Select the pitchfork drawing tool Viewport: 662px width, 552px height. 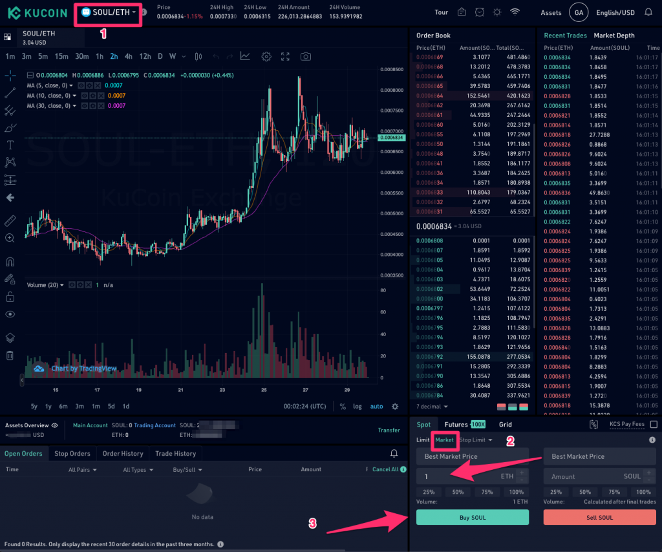click(10, 111)
